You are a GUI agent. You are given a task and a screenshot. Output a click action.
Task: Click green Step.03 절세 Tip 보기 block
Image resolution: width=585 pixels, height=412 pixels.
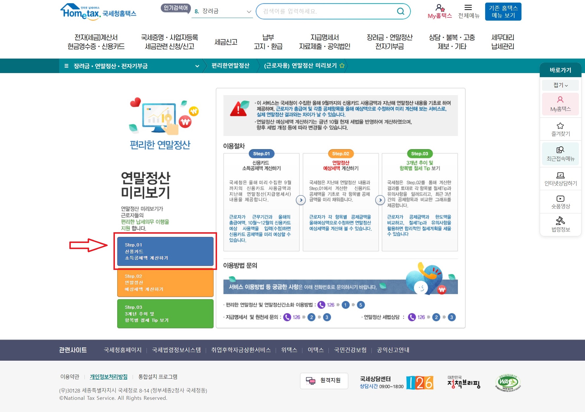pyautogui.click(x=165, y=314)
